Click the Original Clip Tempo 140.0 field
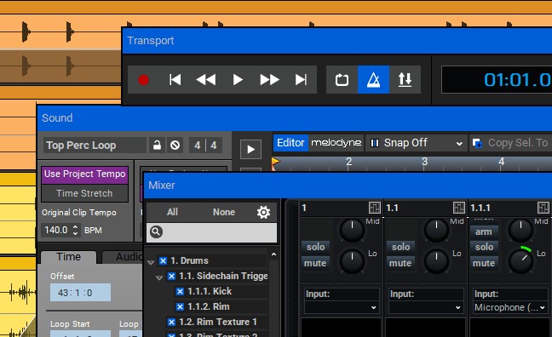The image size is (552, 337). click(56, 230)
